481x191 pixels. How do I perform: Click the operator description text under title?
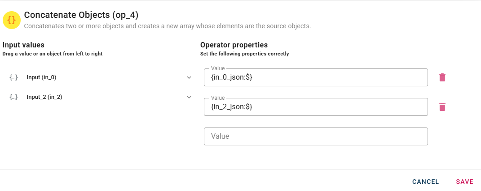tap(167, 26)
